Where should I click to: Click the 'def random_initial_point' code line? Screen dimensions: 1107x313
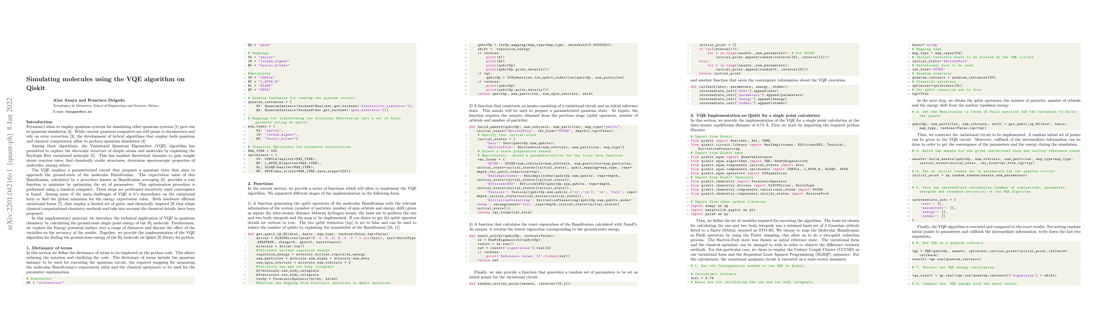pos(498,284)
